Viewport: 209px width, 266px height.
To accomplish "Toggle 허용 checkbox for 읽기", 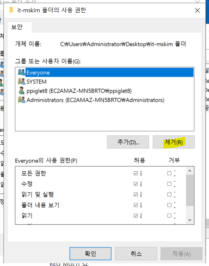I will click(x=136, y=216).
